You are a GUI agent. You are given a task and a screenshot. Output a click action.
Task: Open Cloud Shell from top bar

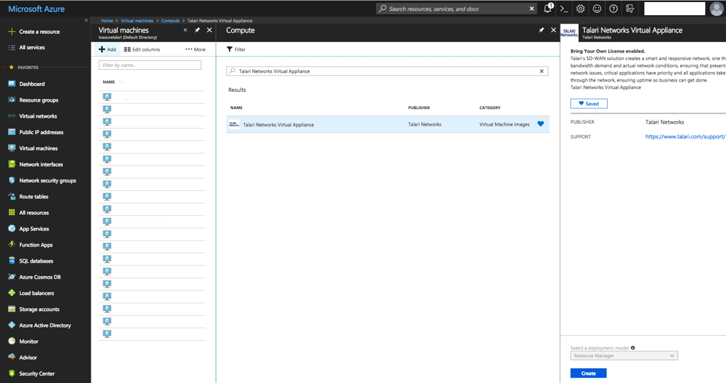click(x=564, y=9)
